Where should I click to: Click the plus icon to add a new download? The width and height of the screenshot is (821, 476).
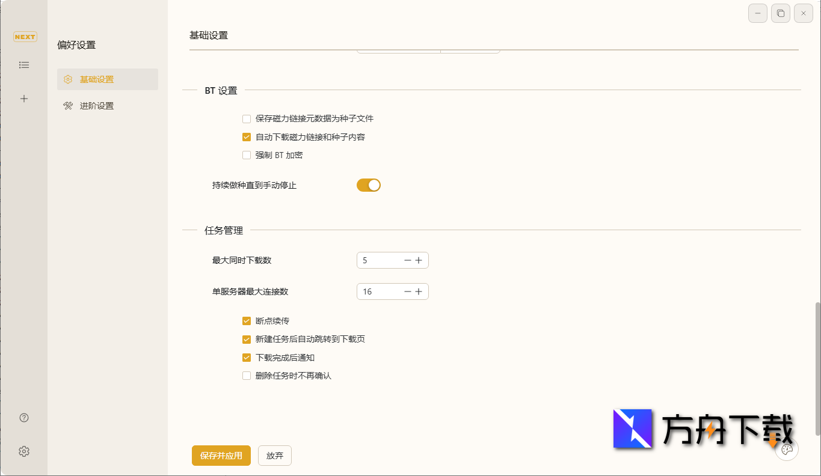click(x=24, y=99)
